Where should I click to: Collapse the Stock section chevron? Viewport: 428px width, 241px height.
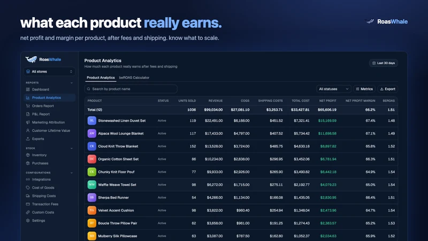[x=72, y=148]
